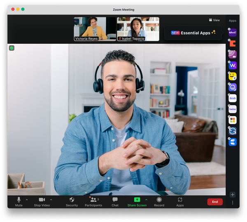Expand Share Screen options caret
The image size is (247, 222).
click(146, 200)
